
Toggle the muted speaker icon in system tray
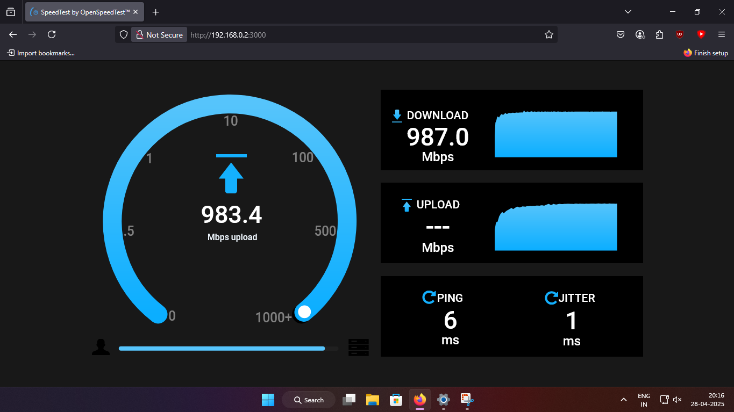pyautogui.click(x=678, y=400)
